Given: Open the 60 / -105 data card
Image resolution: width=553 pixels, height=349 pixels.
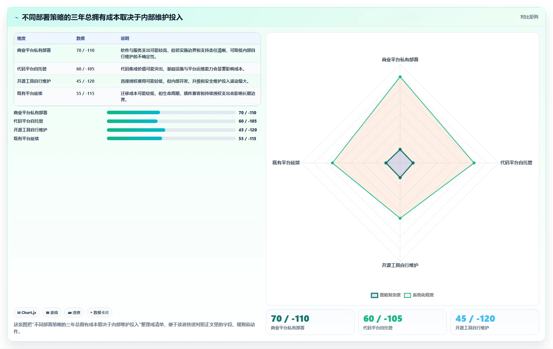Looking at the screenshot, I should pyautogui.click(x=402, y=322).
